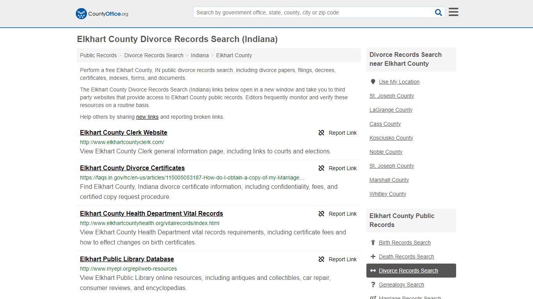
Task: Report Link for Health Department Vital Records
Action: [338, 214]
